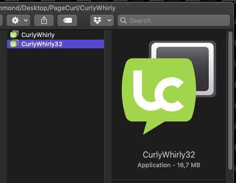Select the CurlyWhirly file row
The width and height of the screenshot is (236, 183).
coord(56,35)
